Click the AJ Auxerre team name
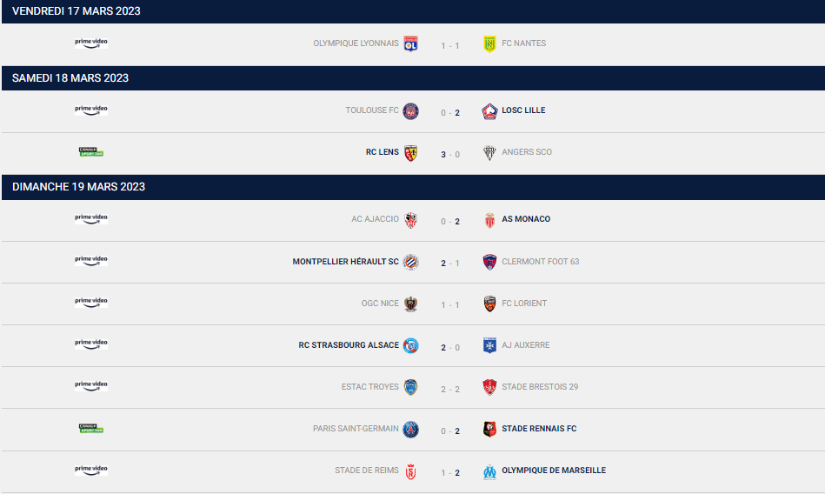Viewport: 825px width, 494px height. point(526,345)
